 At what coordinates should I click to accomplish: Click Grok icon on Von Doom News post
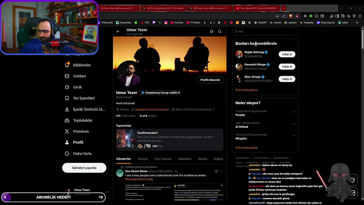click(x=216, y=171)
